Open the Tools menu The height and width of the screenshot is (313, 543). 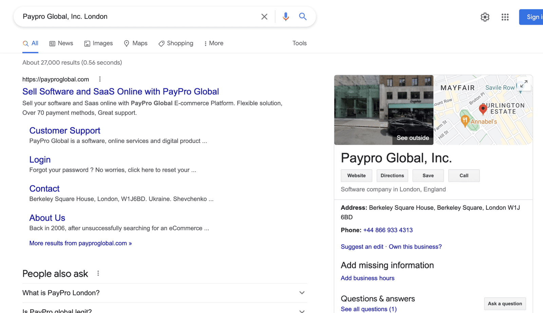[299, 43]
